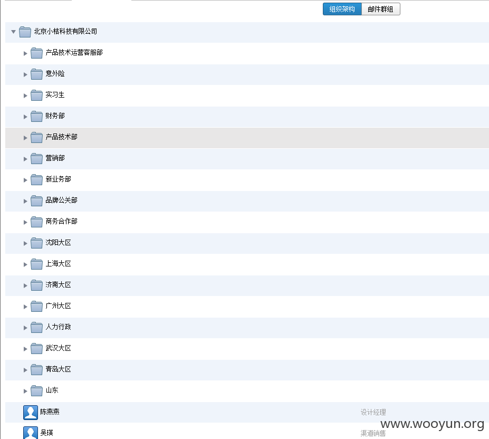Expand the 营销部 folder arrow
This screenshot has width=489, height=439.
tap(25, 159)
